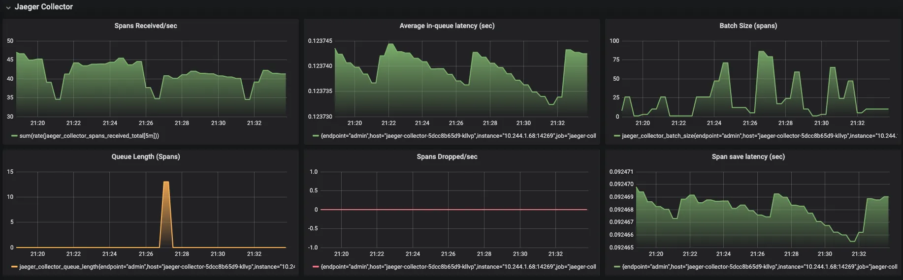Click the -1.0 y-axis label in Spans Dropped graph
Image resolution: width=903 pixels, height=280 pixels.
313,248
